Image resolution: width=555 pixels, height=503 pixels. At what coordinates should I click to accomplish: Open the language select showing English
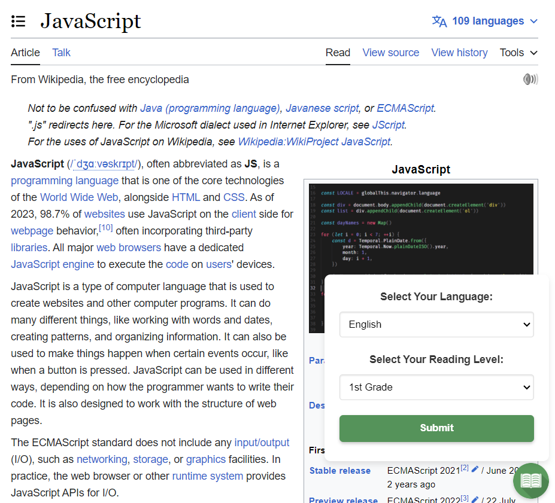click(436, 325)
